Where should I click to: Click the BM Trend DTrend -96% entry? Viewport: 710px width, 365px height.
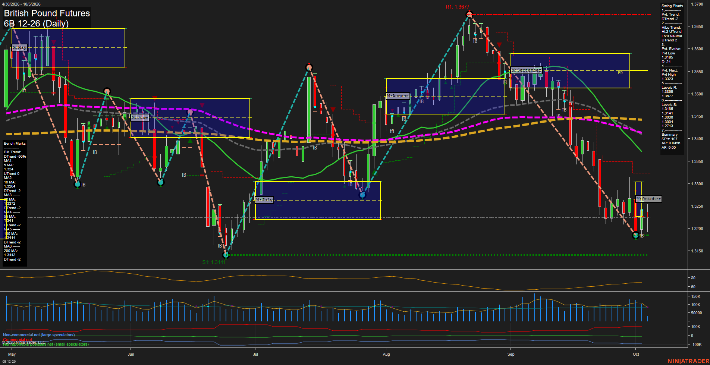15,154
